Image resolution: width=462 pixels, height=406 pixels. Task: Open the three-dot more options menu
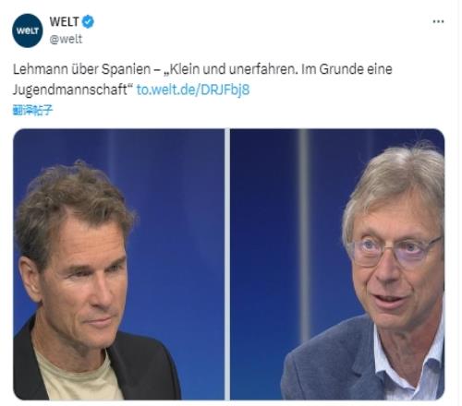(x=438, y=21)
